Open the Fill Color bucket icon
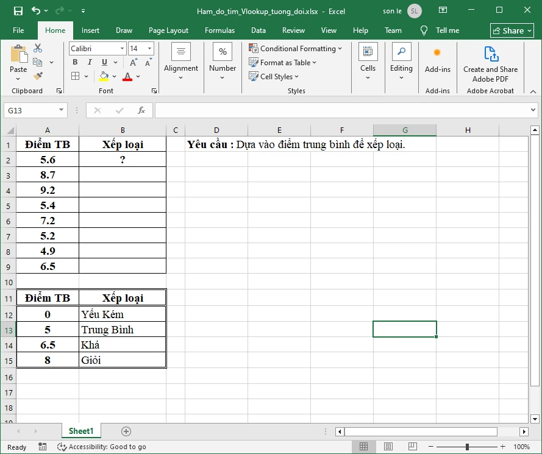 tap(103, 76)
